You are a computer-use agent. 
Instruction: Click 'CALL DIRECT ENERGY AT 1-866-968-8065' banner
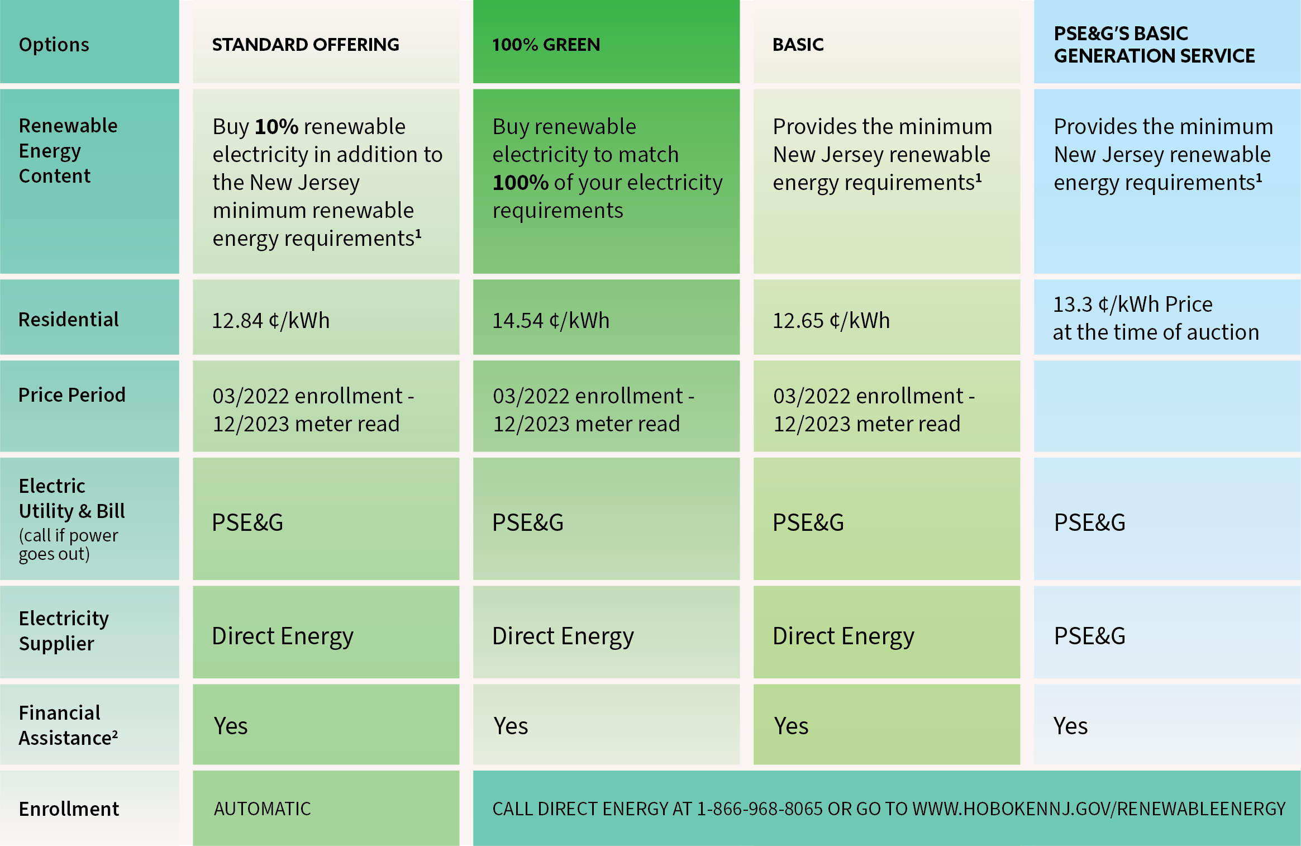887,808
